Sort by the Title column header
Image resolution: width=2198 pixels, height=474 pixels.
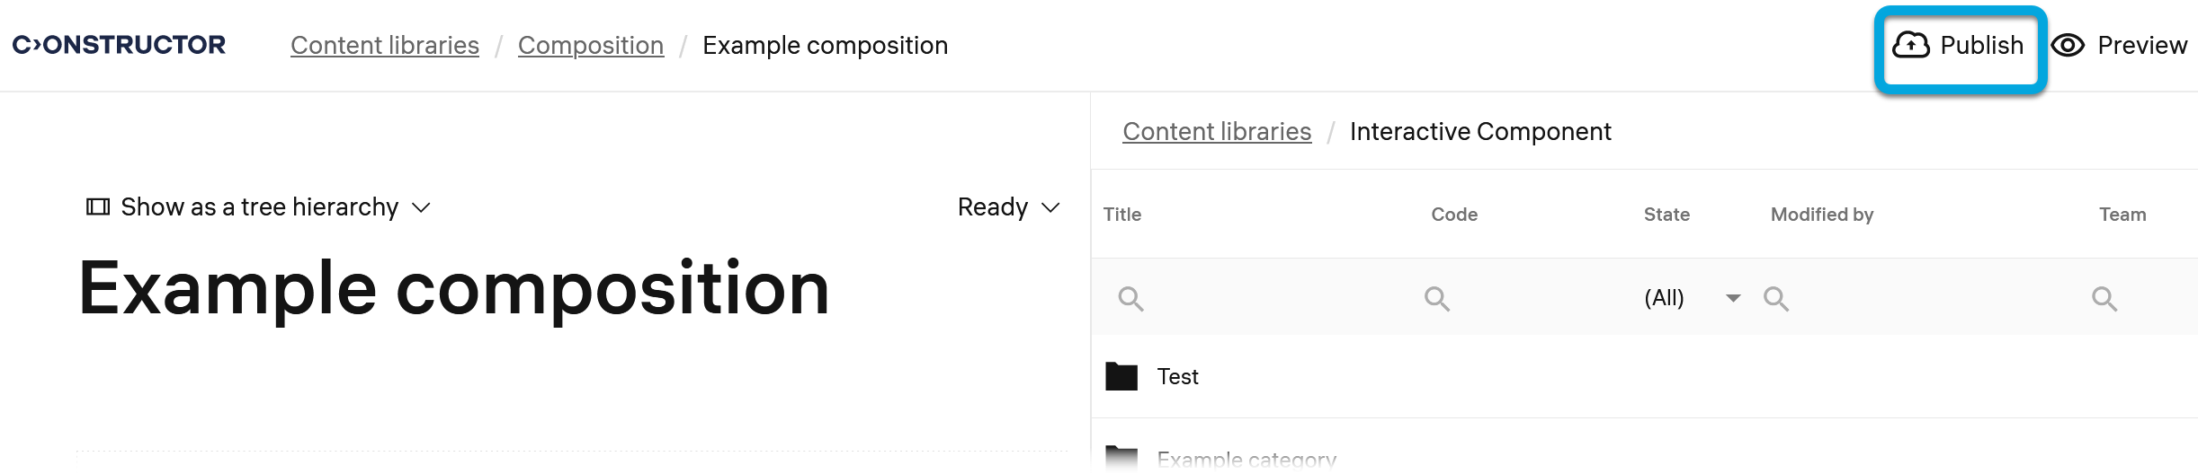tap(1121, 215)
